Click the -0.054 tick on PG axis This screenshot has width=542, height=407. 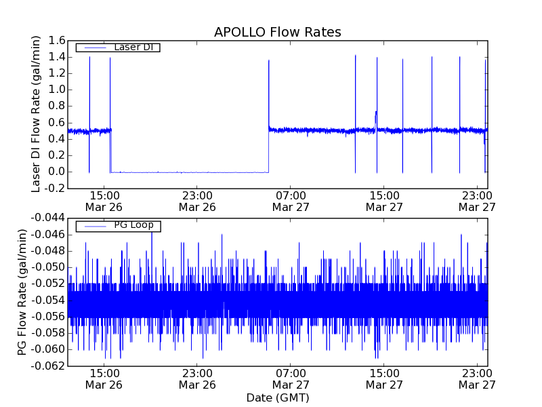48,301
